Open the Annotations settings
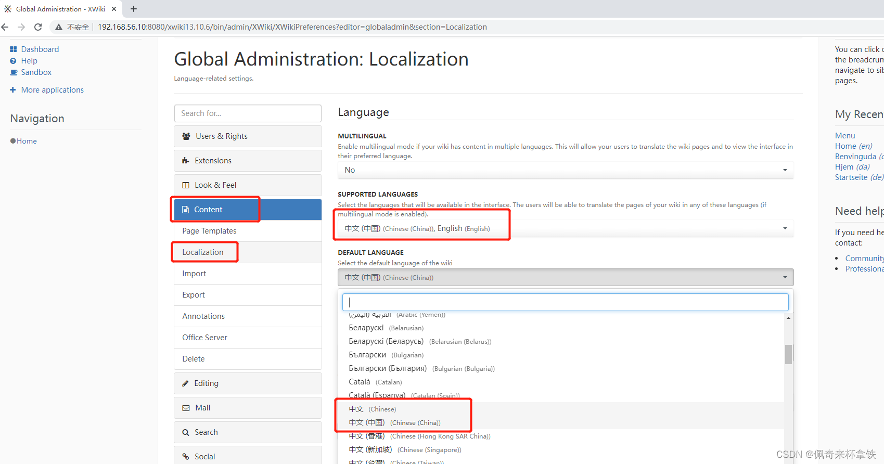 (x=248, y=316)
